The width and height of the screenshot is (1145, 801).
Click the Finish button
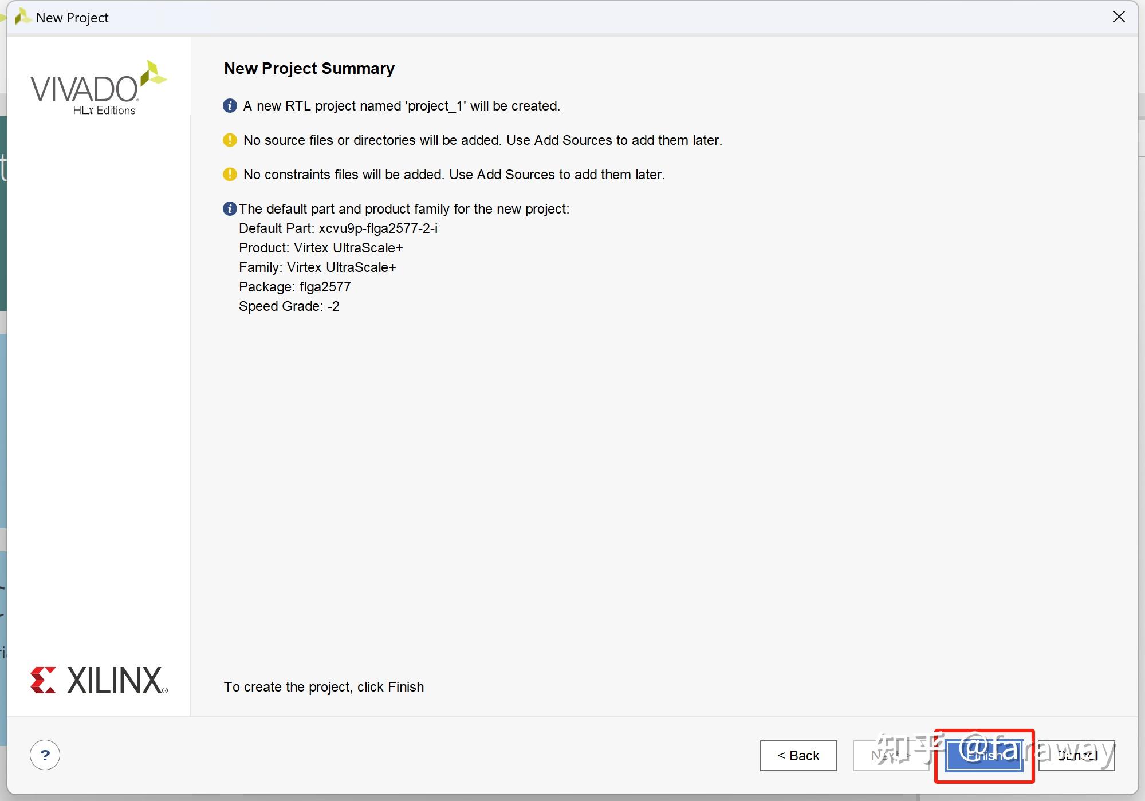click(983, 755)
